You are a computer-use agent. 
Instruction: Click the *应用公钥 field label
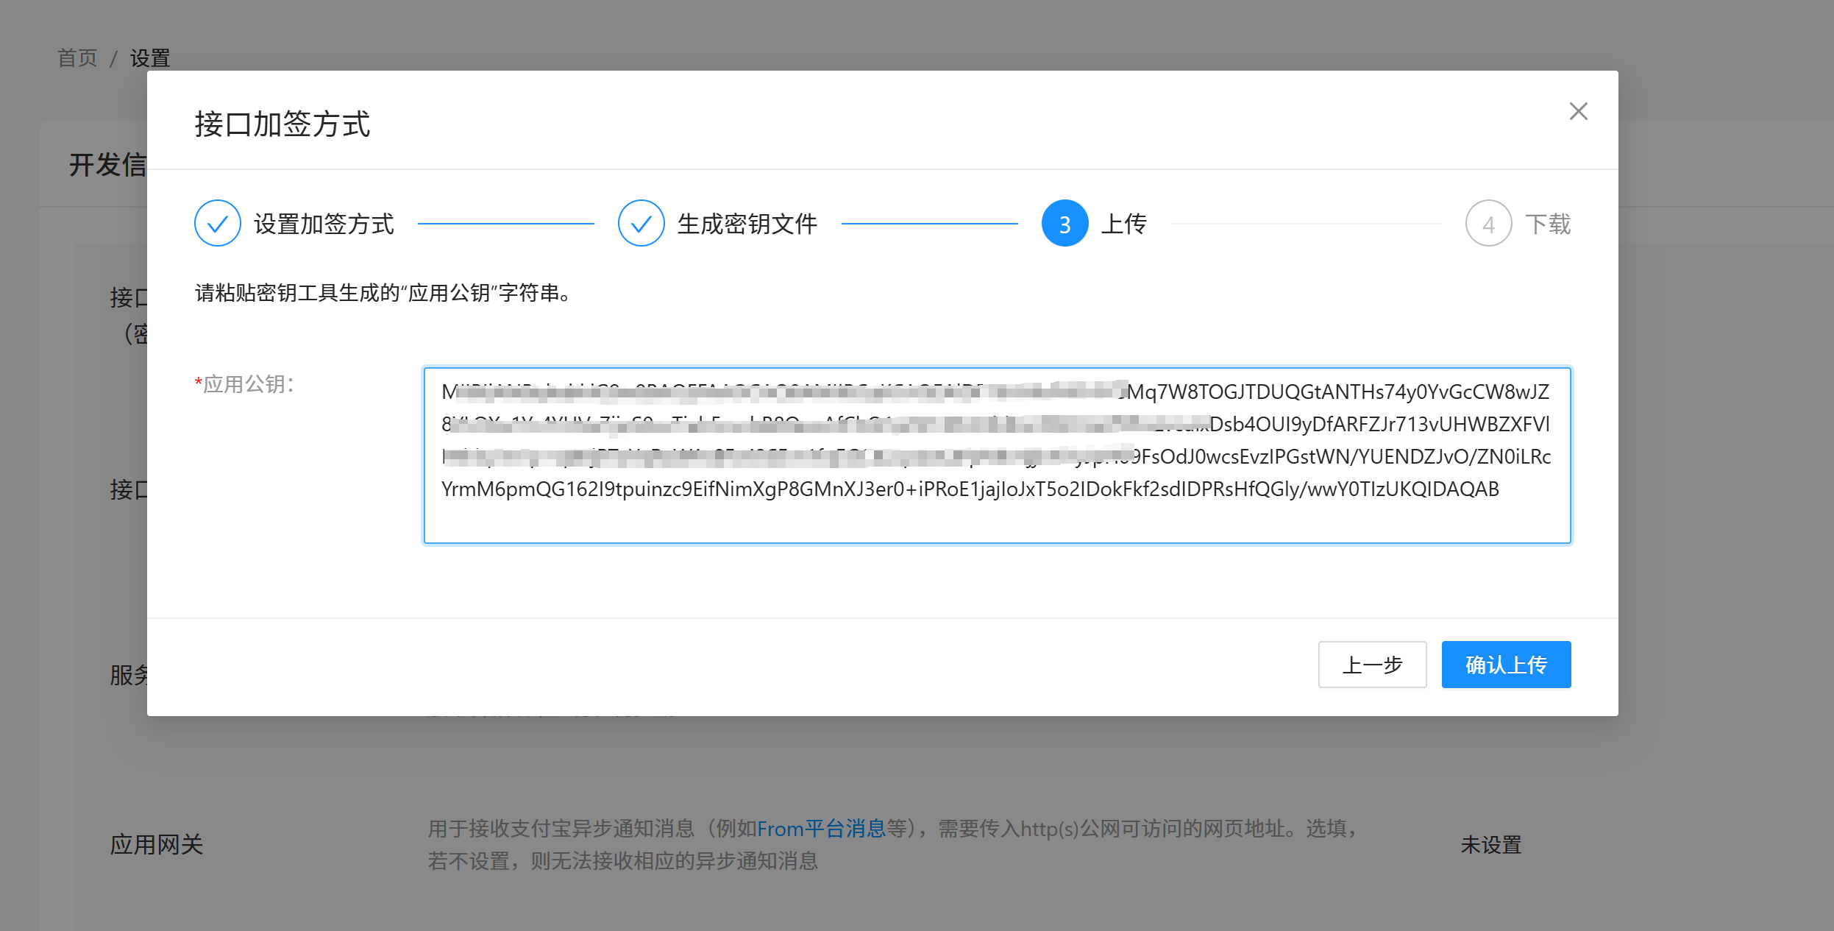[244, 384]
